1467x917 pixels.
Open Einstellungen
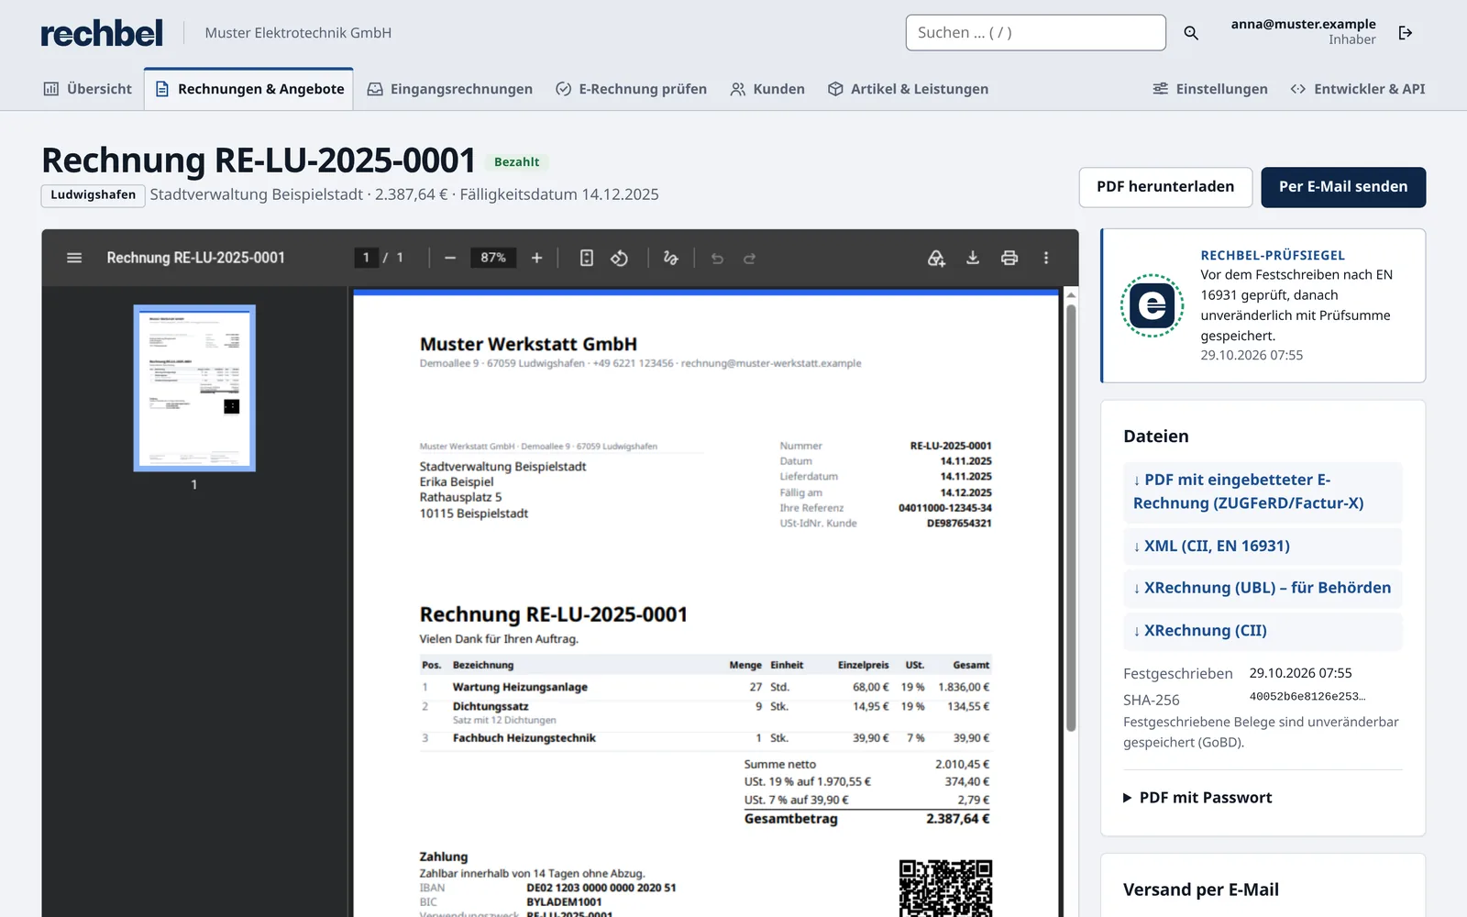[1210, 89]
